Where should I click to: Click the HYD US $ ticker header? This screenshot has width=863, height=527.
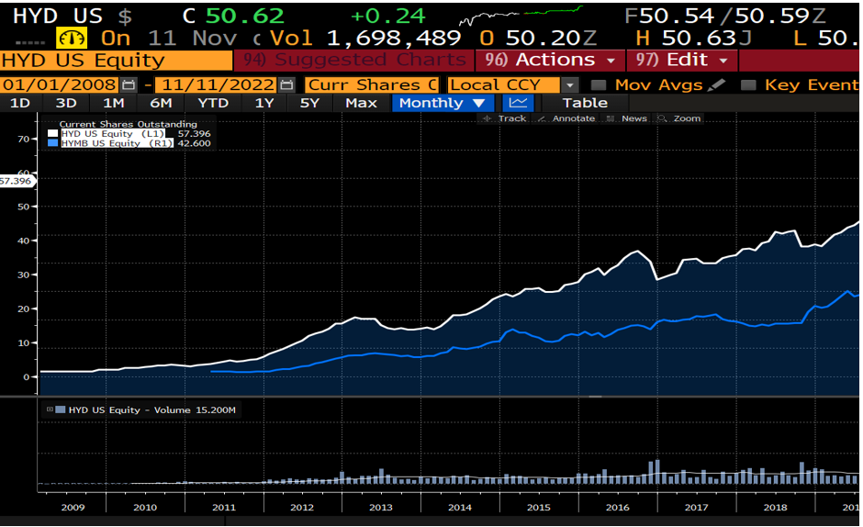pyautogui.click(x=73, y=16)
